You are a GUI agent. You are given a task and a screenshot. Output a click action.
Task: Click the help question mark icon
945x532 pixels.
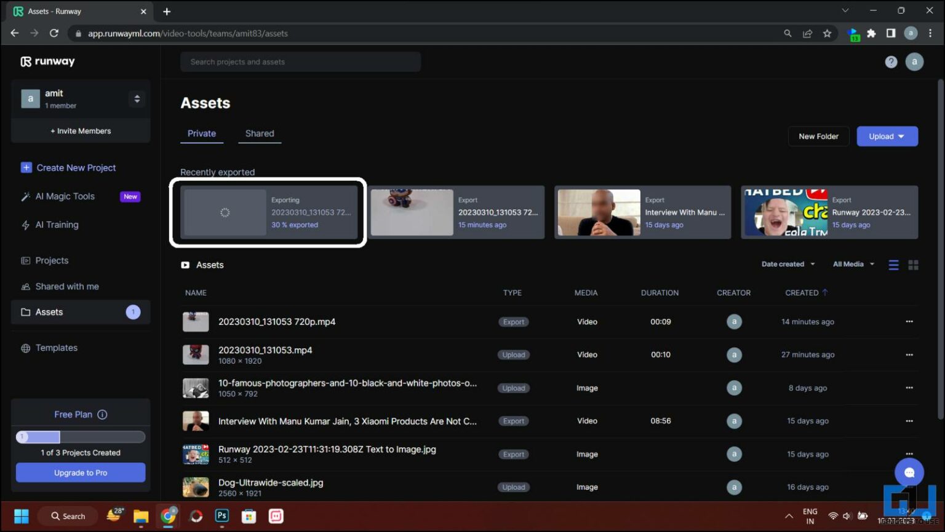coord(890,62)
